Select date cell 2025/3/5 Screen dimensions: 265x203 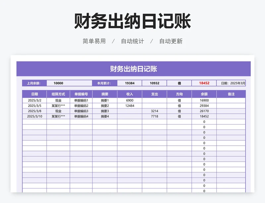coord(34,106)
